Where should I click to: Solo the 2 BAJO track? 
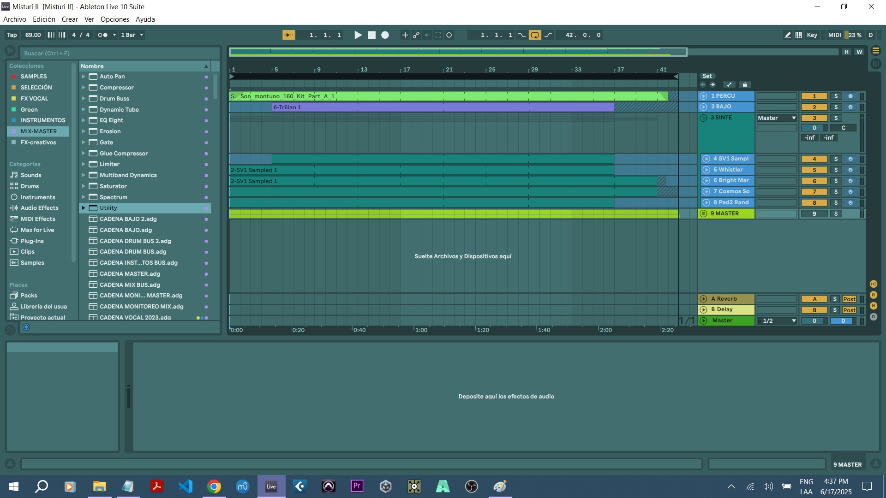[836, 107]
